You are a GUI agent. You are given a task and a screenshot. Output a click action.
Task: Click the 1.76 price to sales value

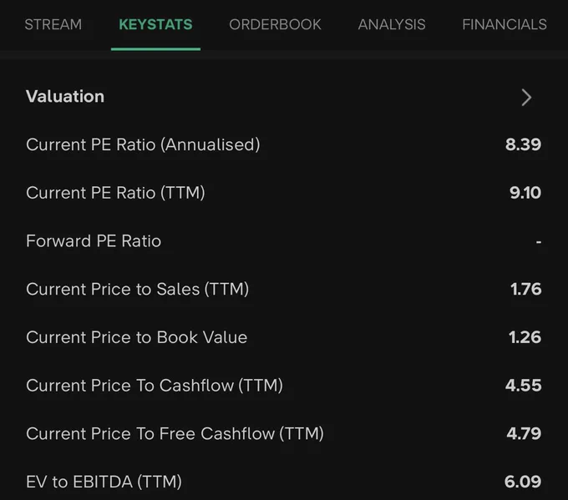click(x=526, y=289)
